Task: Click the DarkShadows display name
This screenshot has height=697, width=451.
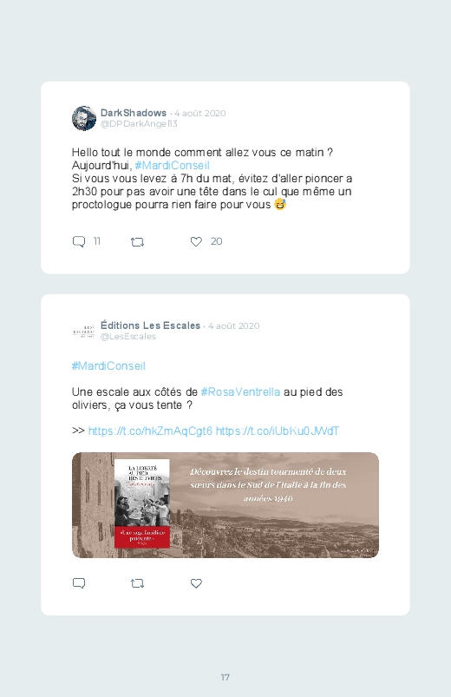Action: (134, 113)
